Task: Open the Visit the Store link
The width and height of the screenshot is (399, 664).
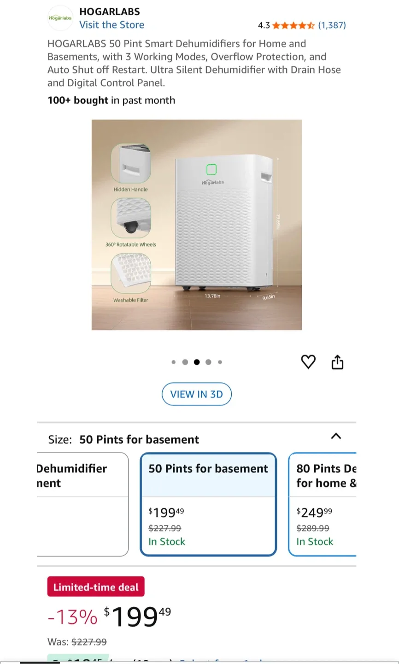Action: click(111, 25)
